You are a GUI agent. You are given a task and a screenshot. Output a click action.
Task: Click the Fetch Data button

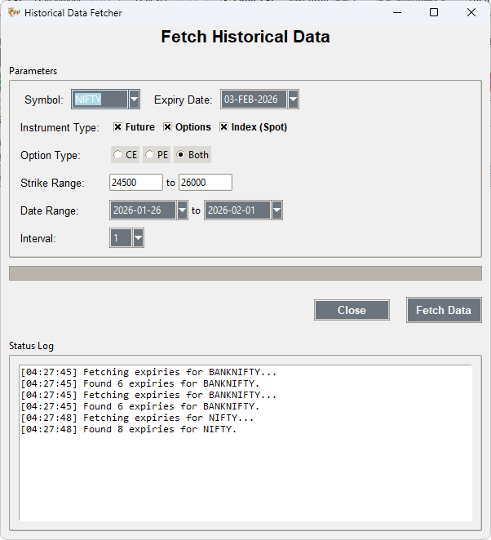point(444,310)
